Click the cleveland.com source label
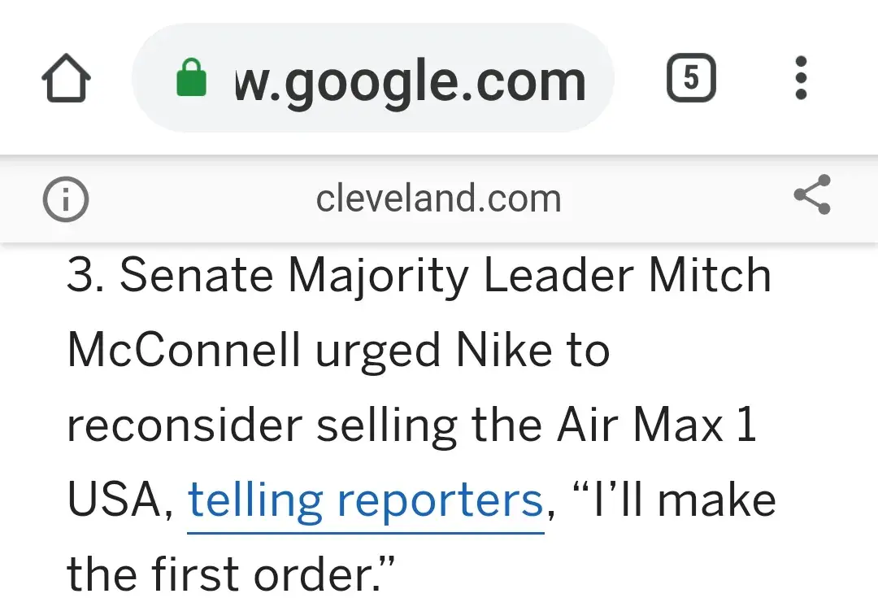 438,199
